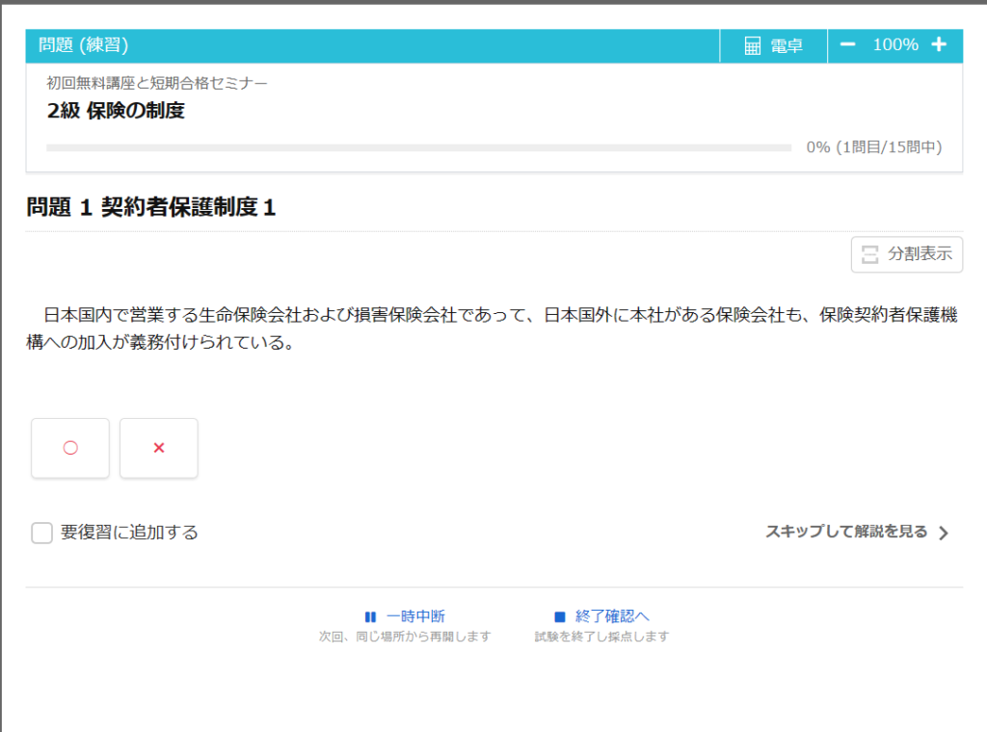Click the 一時中断 link text
The height and width of the screenshot is (732, 987).
pos(415,617)
